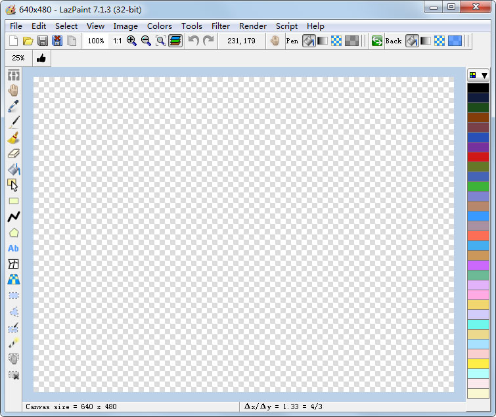The image size is (496, 417).
Task: Create a new blank image file
Action: click(x=13, y=41)
